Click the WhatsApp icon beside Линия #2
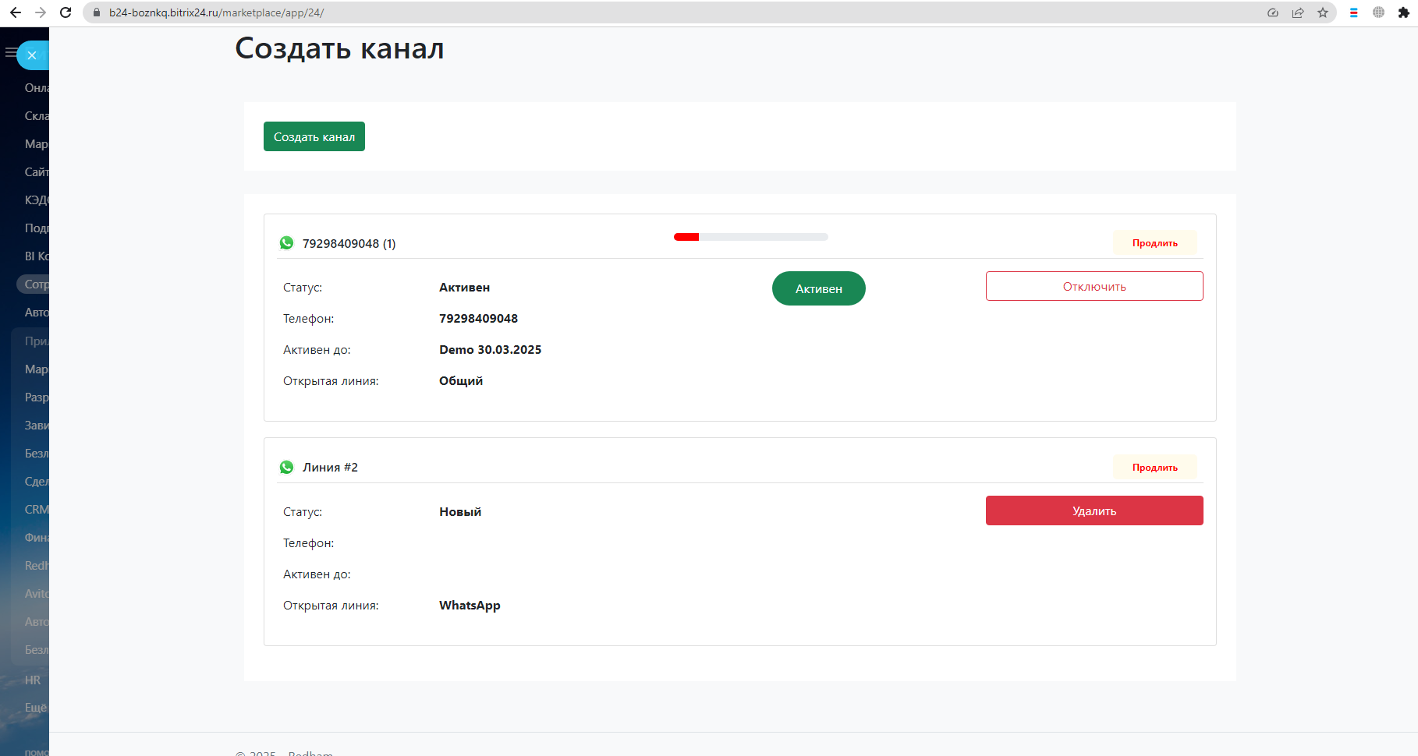This screenshot has height=756, width=1418. [x=286, y=468]
